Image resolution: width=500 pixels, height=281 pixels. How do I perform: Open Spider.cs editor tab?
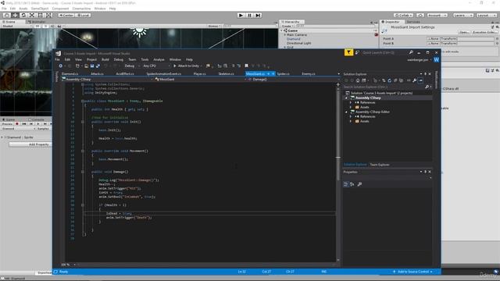click(283, 74)
